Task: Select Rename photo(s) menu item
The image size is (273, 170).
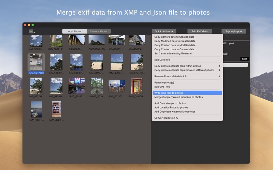Action: click(187, 83)
